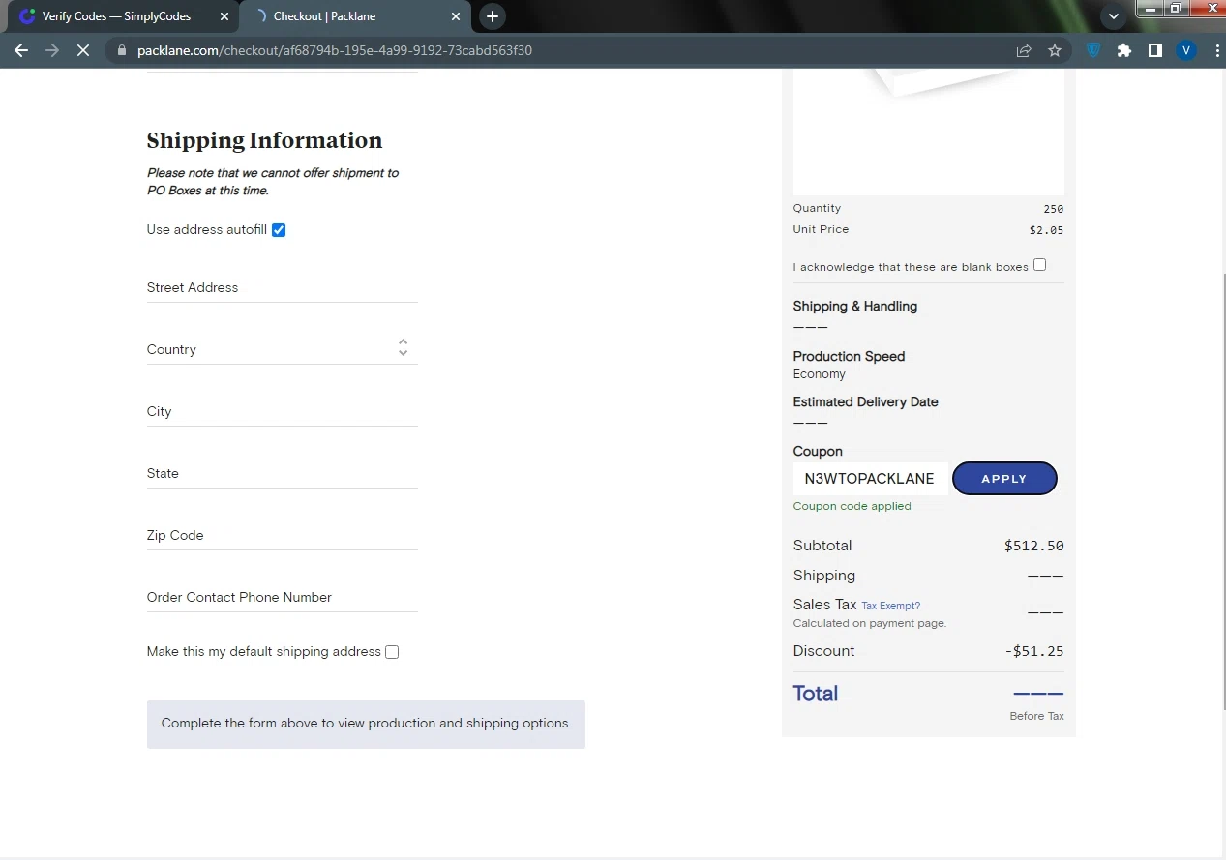
Task: Uncheck Use address autofill checkbox
Action: pyautogui.click(x=279, y=230)
